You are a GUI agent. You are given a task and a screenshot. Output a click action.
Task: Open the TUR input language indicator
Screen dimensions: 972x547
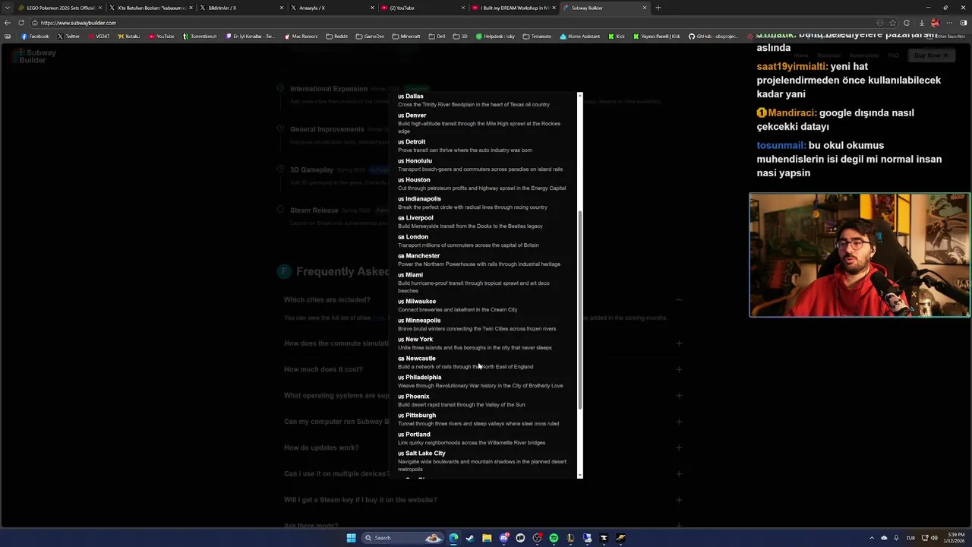coord(910,538)
